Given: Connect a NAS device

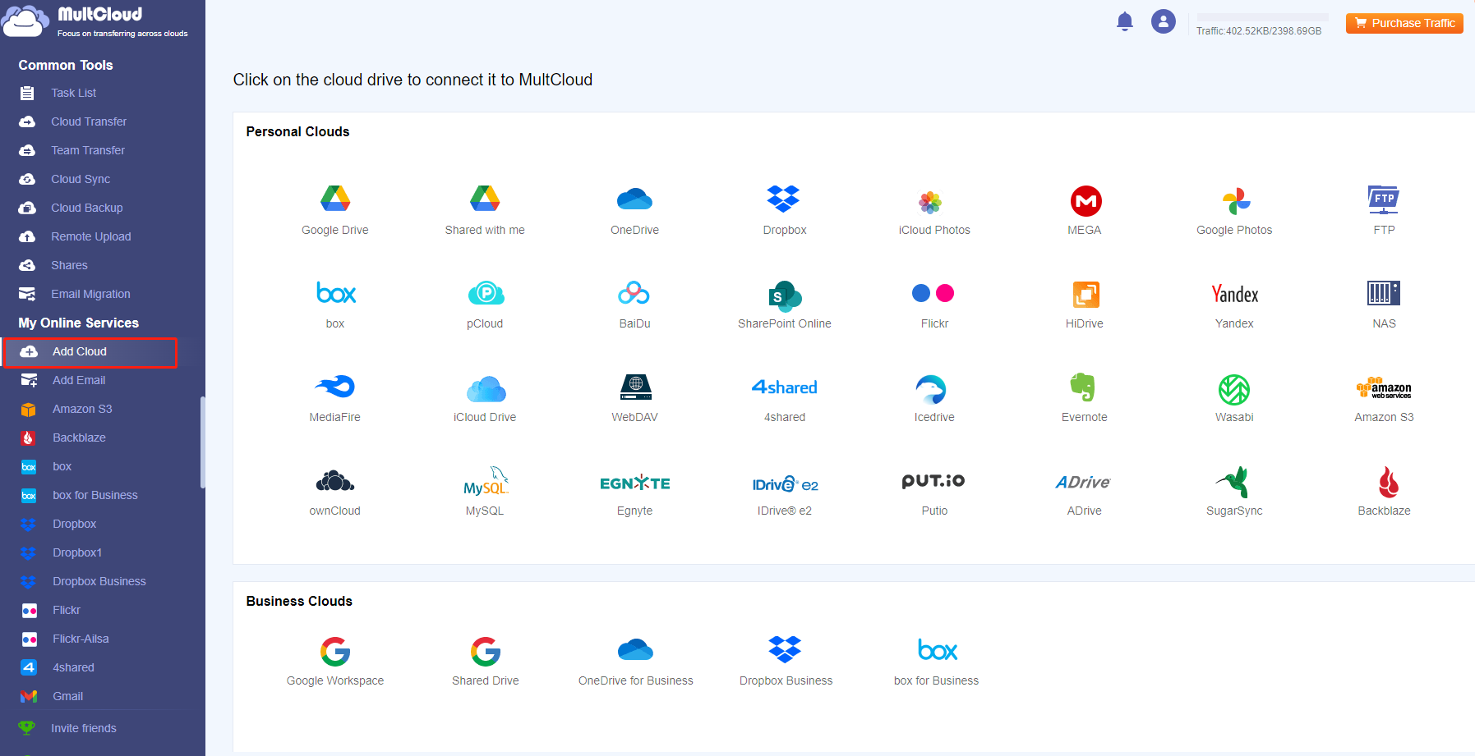Looking at the screenshot, I should point(1384,293).
